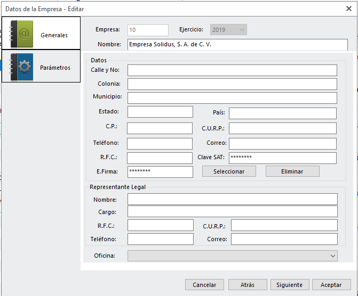Click the Empresa number field
The width and height of the screenshot is (358, 296).
coord(148,30)
